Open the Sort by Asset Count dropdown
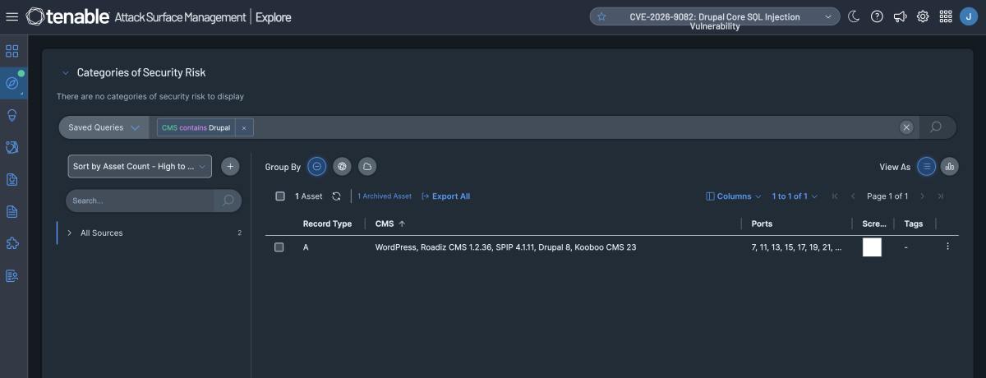The width and height of the screenshot is (986, 378). [x=140, y=166]
